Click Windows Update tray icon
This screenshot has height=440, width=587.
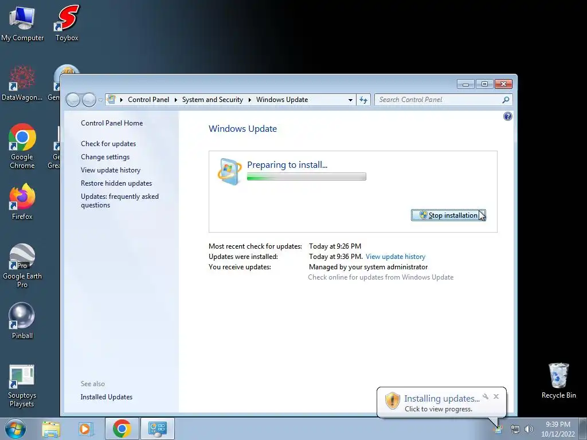click(498, 430)
